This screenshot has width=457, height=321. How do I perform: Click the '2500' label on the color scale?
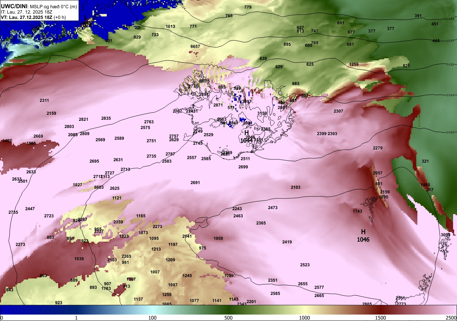point(451,318)
